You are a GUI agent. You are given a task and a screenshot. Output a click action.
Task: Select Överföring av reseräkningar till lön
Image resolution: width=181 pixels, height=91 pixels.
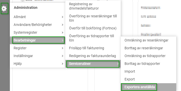[93, 18]
